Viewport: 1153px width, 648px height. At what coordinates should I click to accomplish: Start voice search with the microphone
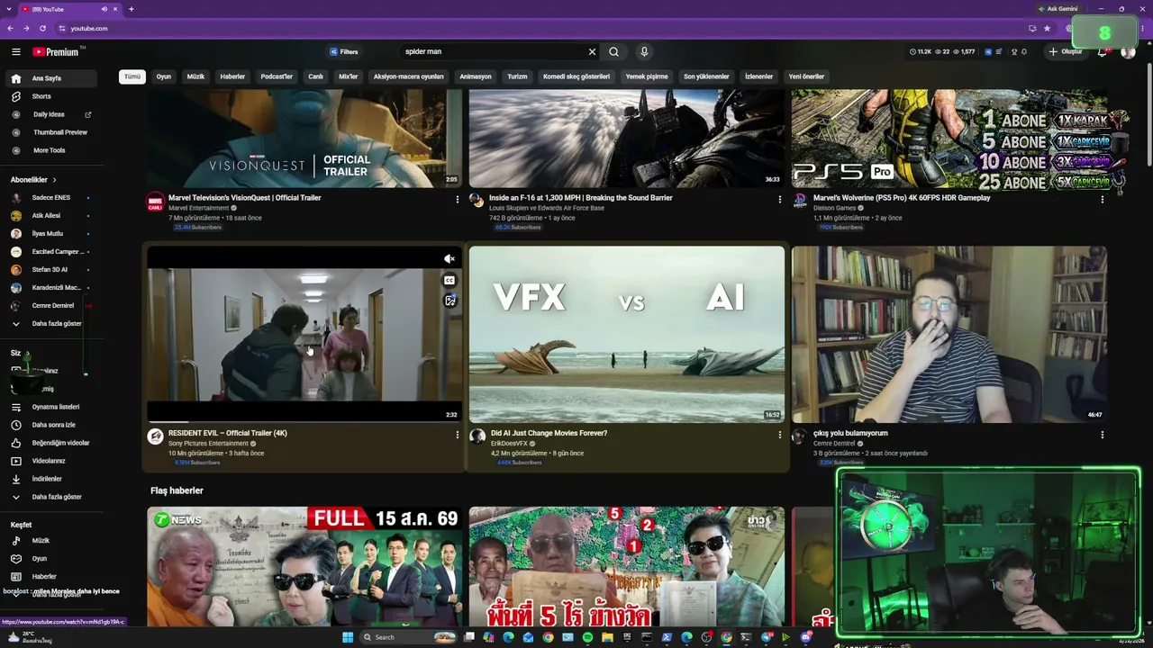tap(644, 51)
